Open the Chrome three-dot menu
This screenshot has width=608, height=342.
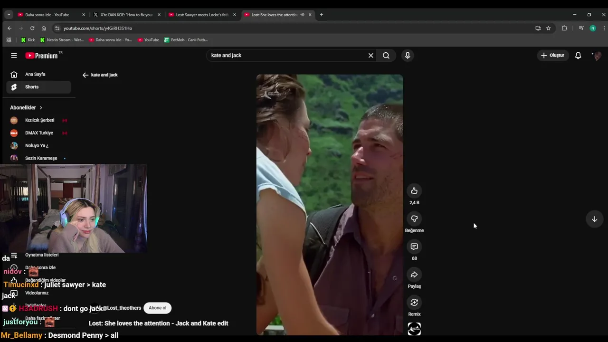(x=604, y=28)
